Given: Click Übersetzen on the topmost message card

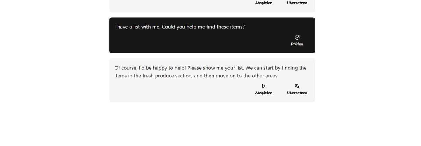Looking at the screenshot, I should (x=297, y=3).
